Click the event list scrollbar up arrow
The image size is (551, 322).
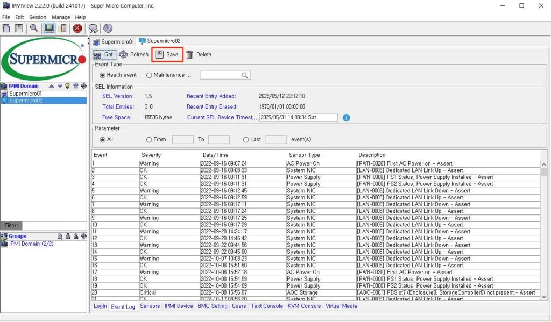click(x=544, y=164)
